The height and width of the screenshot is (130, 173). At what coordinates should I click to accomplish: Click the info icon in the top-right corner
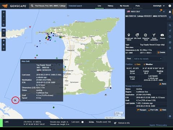pos(170,6)
